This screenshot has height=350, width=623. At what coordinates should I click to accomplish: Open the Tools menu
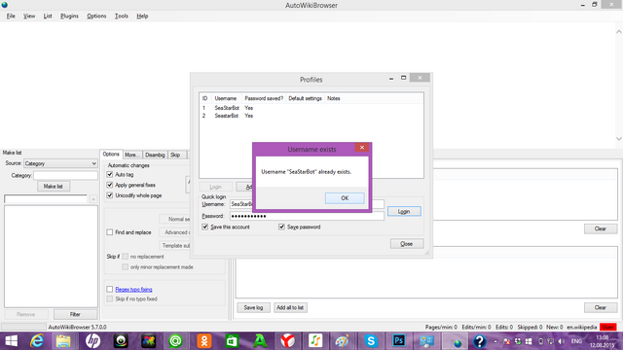[122, 17]
